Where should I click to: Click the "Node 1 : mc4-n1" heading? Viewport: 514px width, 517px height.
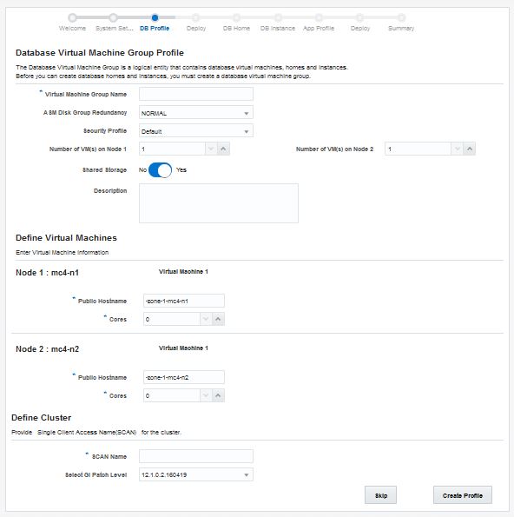pos(47,273)
